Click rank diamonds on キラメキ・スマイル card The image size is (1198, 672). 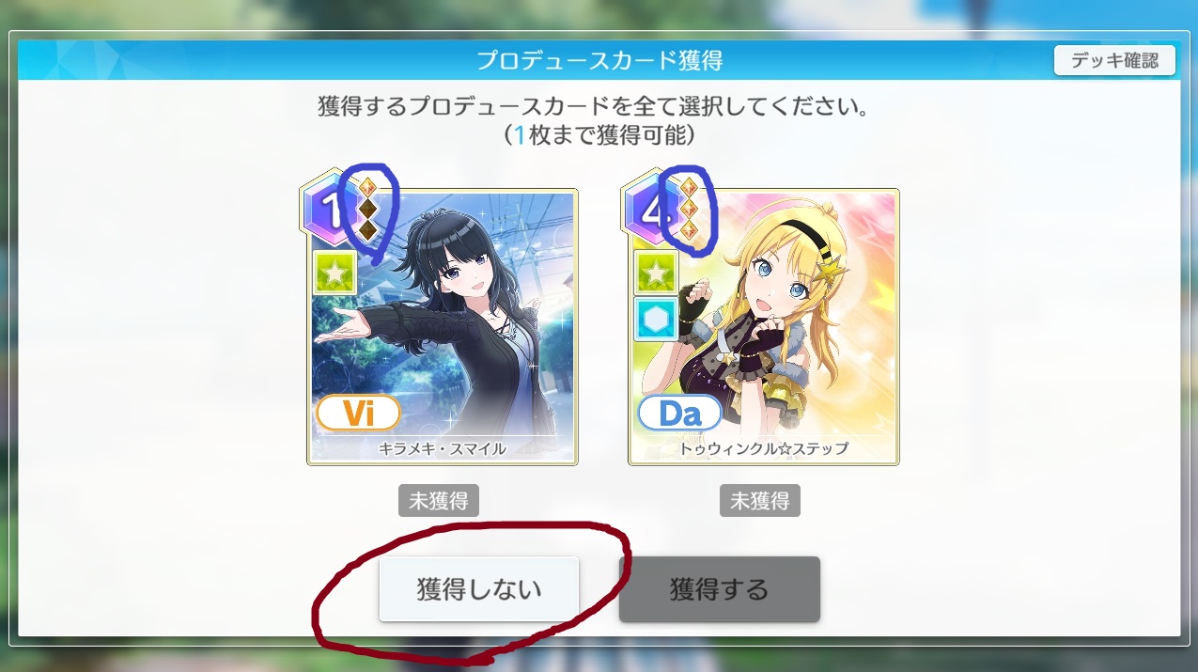(x=368, y=208)
